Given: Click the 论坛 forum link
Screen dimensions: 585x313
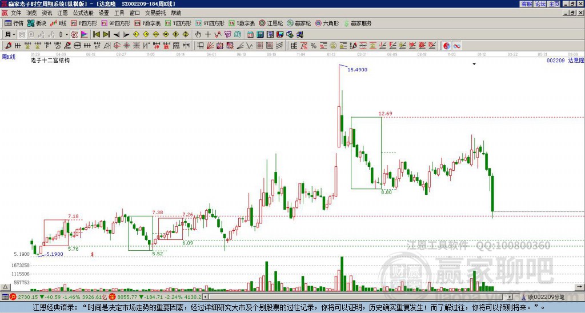Looking at the screenshot, I should [540, 4].
